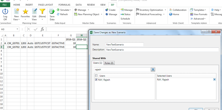Clear the rajesh user search

[x=153, y=70]
